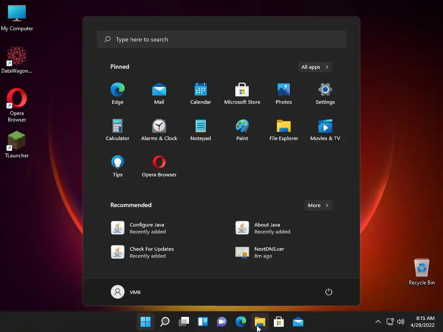Open Mail from the taskbar

[x=298, y=322]
